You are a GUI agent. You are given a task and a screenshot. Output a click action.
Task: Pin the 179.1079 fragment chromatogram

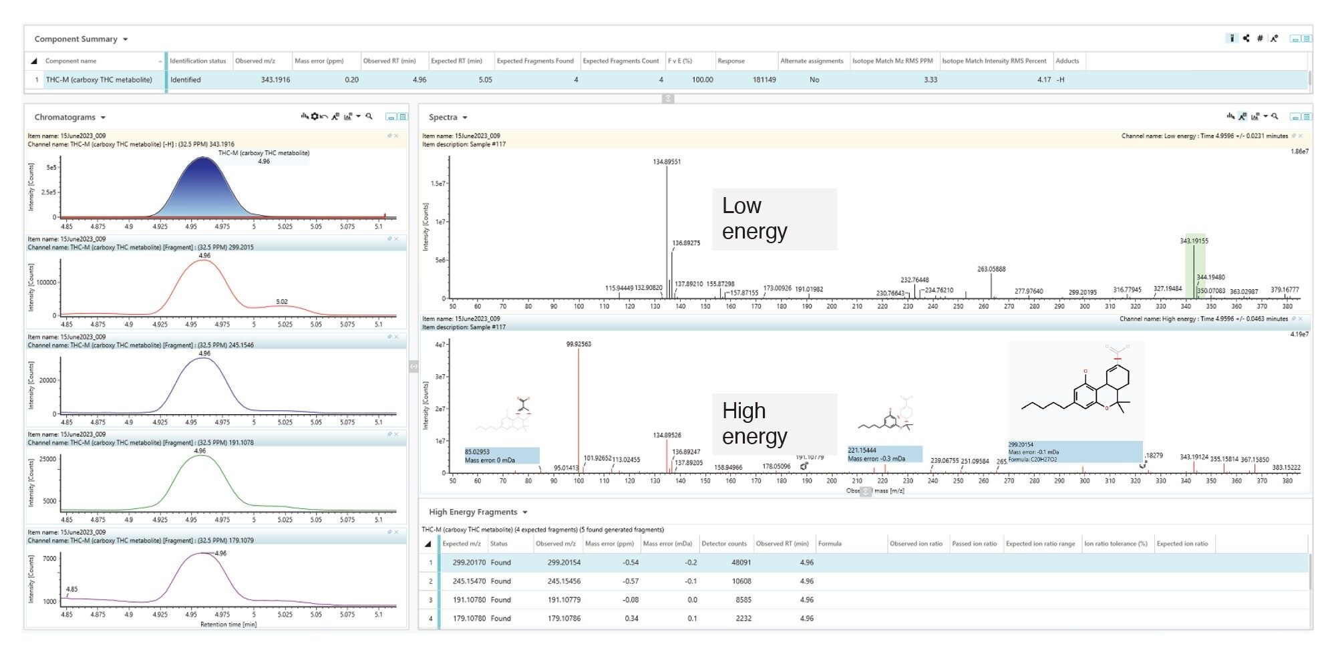tap(389, 532)
